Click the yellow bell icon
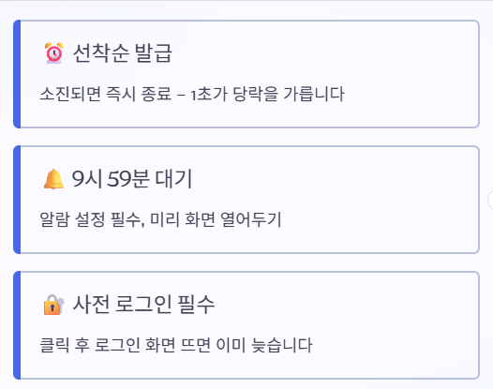 tap(53, 179)
